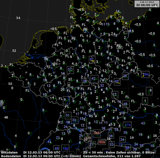The image size is (160, 158).
Task: Click the boxed snow depth 92
Action: coord(117,82)
